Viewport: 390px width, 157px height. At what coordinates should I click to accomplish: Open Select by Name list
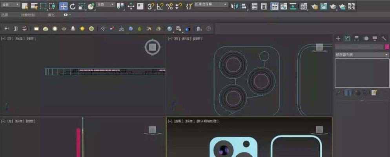click(34, 6)
